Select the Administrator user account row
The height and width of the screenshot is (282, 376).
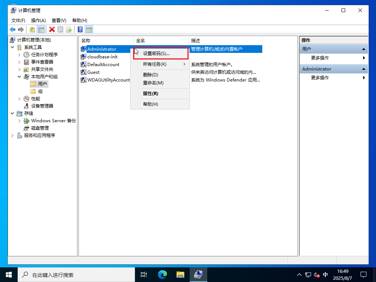tap(171, 49)
